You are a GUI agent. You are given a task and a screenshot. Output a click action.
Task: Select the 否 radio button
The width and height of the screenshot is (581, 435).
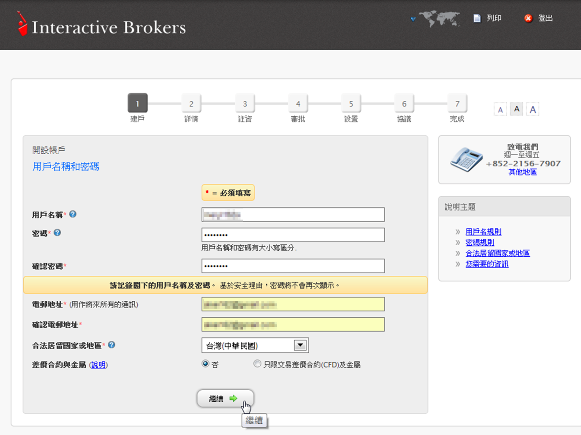(x=205, y=363)
